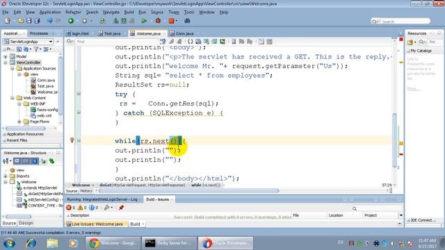Open Derby Server window from taskbar
This screenshot has height=250, width=445.
point(169,243)
